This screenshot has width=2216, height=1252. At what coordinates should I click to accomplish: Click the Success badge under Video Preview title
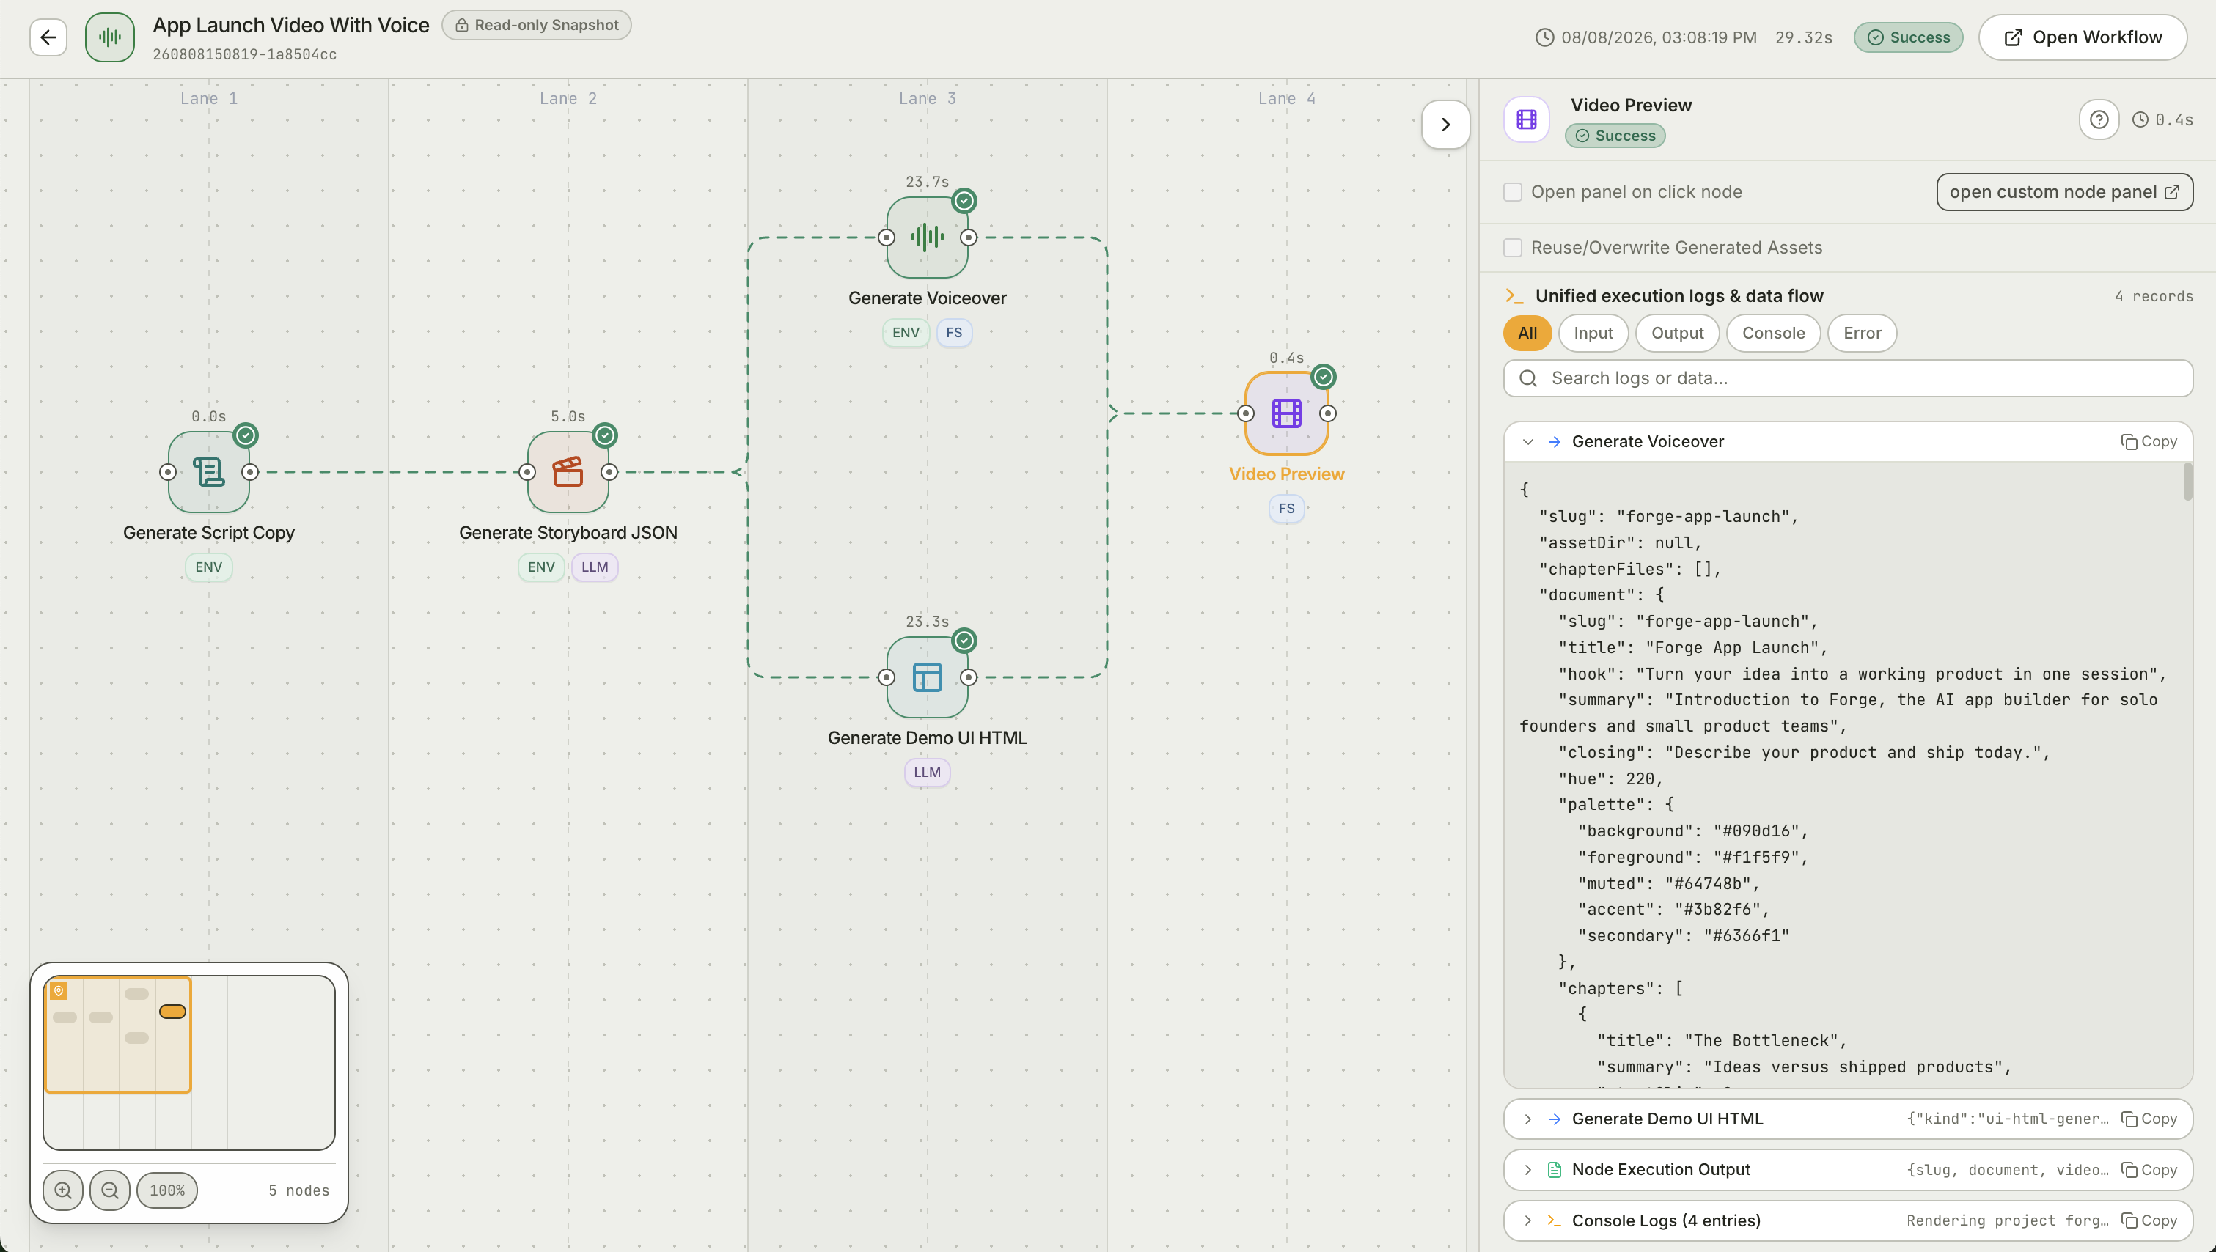pyautogui.click(x=1615, y=136)
